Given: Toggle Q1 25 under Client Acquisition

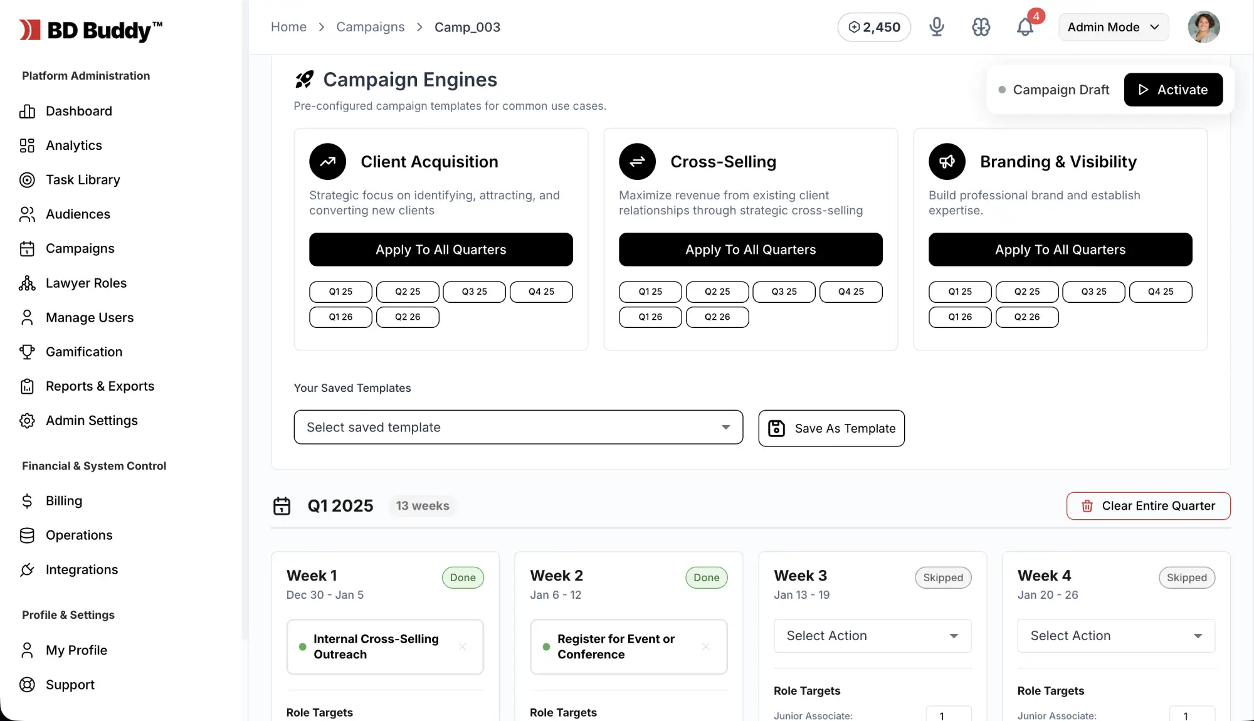Looking at the screenshot, I should coord(340,292).
